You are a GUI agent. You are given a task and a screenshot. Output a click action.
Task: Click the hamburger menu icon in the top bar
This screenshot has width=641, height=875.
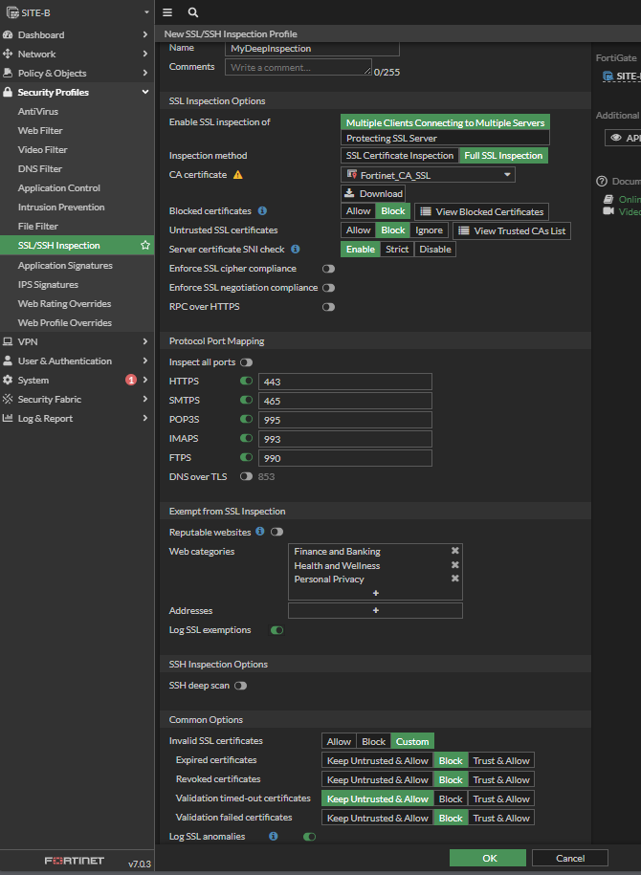(167, 12)
